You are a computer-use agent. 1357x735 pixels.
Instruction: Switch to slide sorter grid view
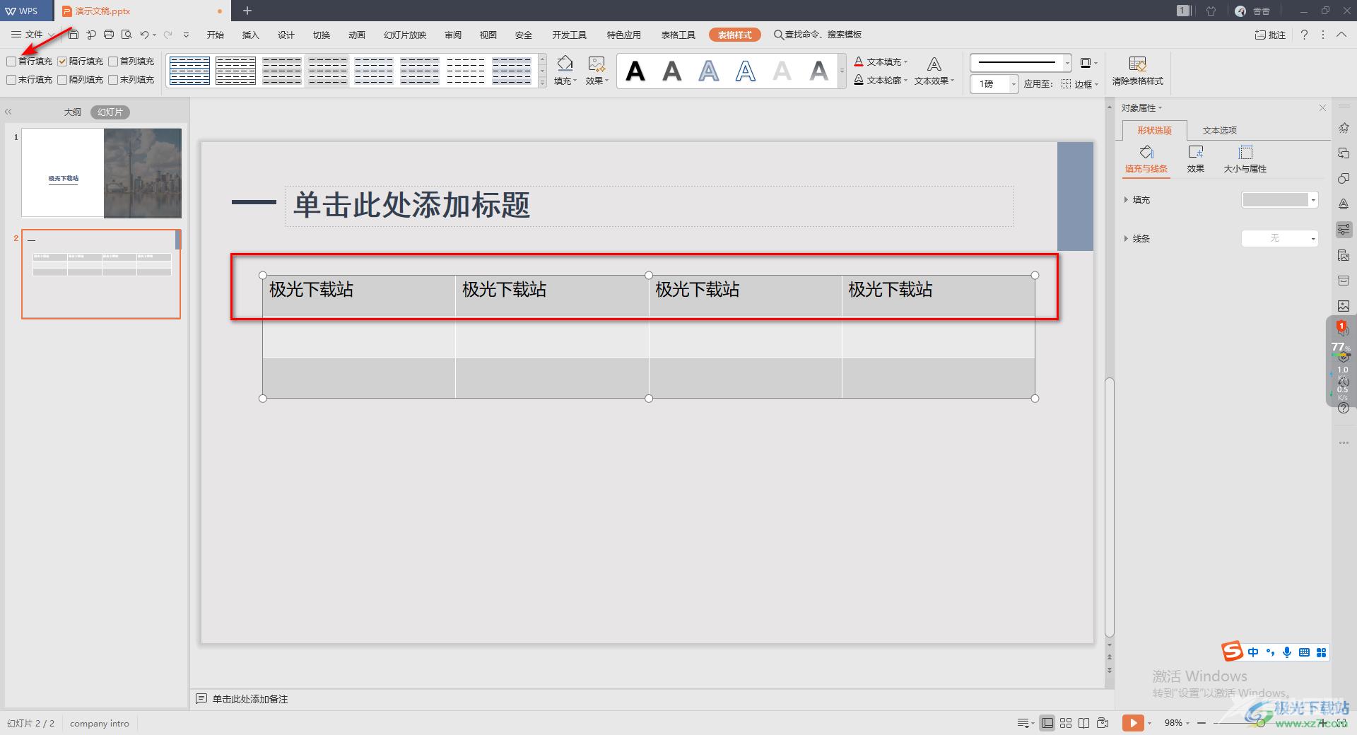tap(1066, 723)
